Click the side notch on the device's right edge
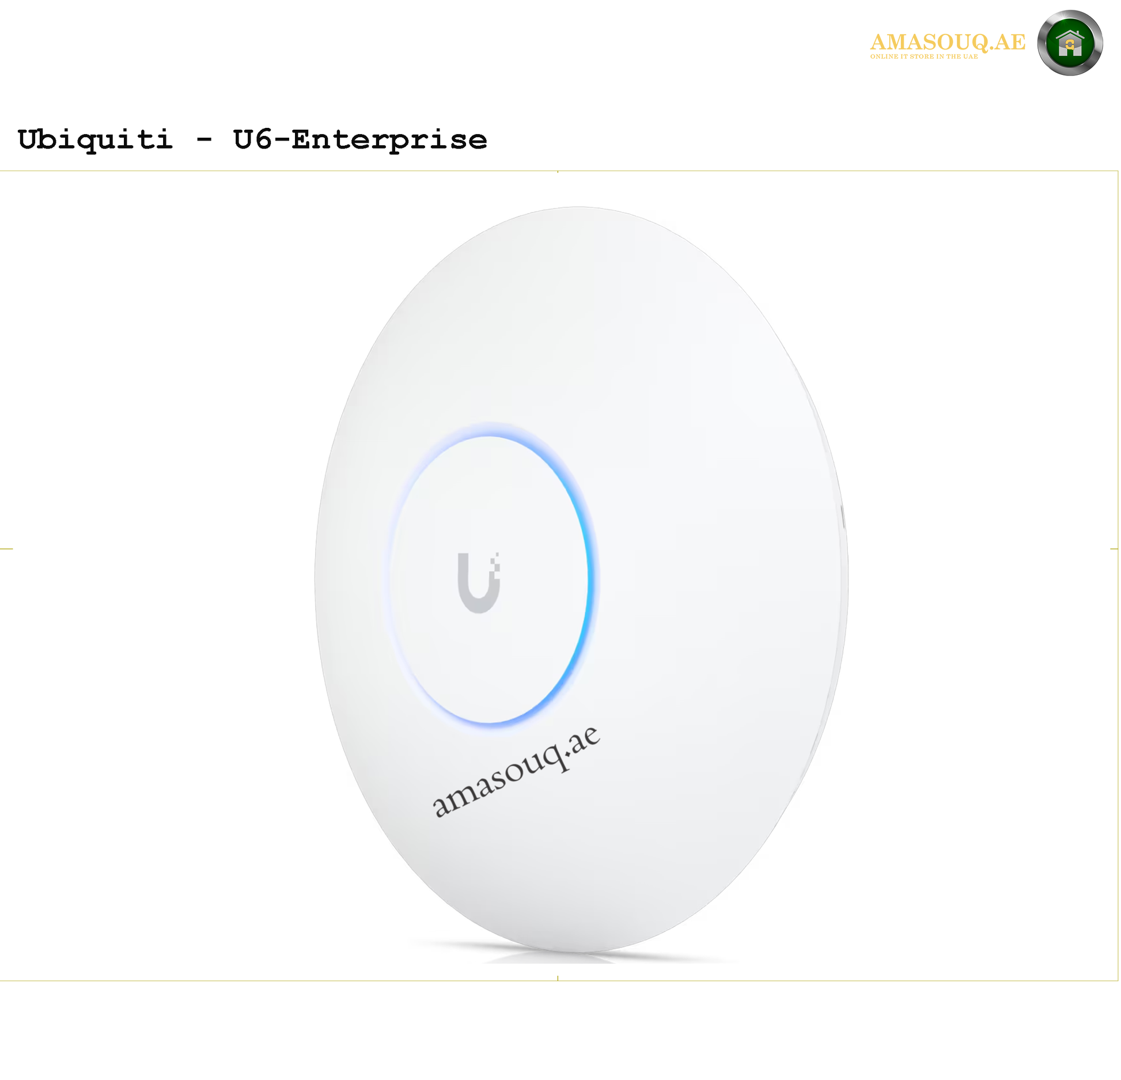The width and height of the screenshot is (1121, 1080). click(x=843, y=516)
